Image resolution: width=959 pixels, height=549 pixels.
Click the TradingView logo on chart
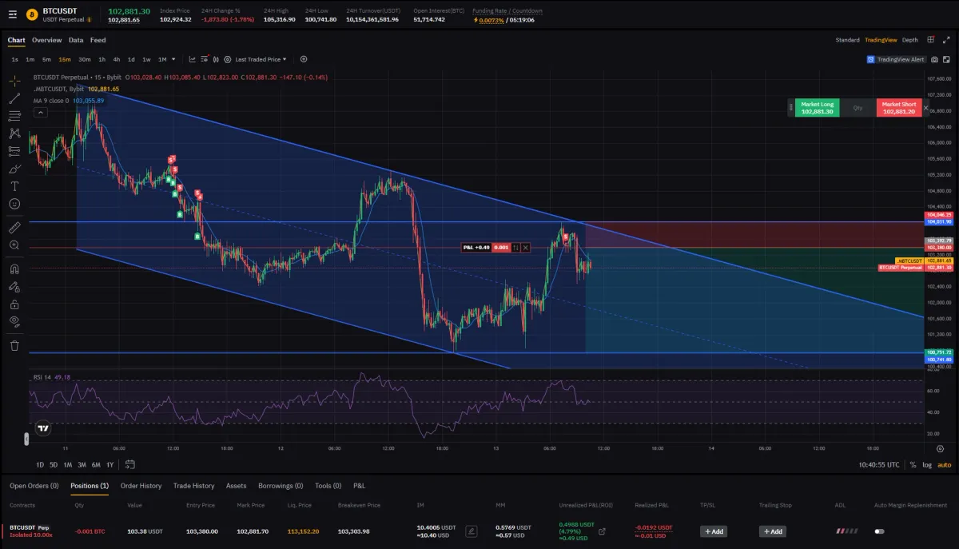(x=43, y=428)
